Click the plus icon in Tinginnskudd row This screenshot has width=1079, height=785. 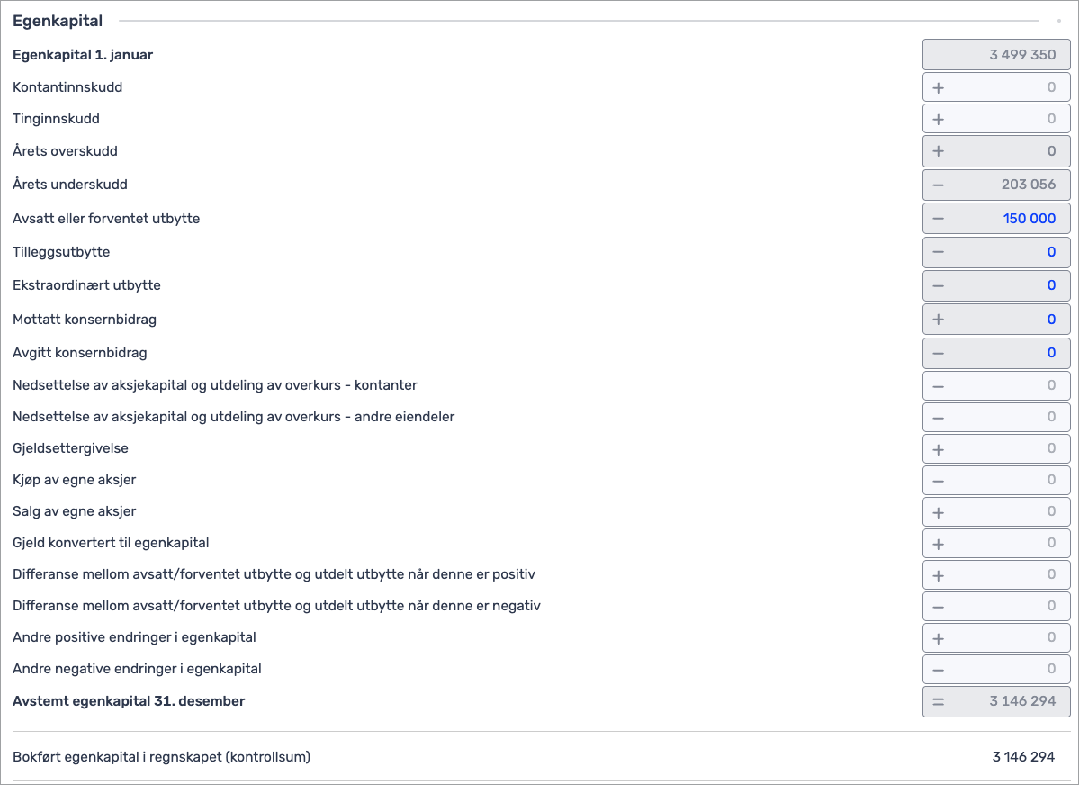point(939,120)
